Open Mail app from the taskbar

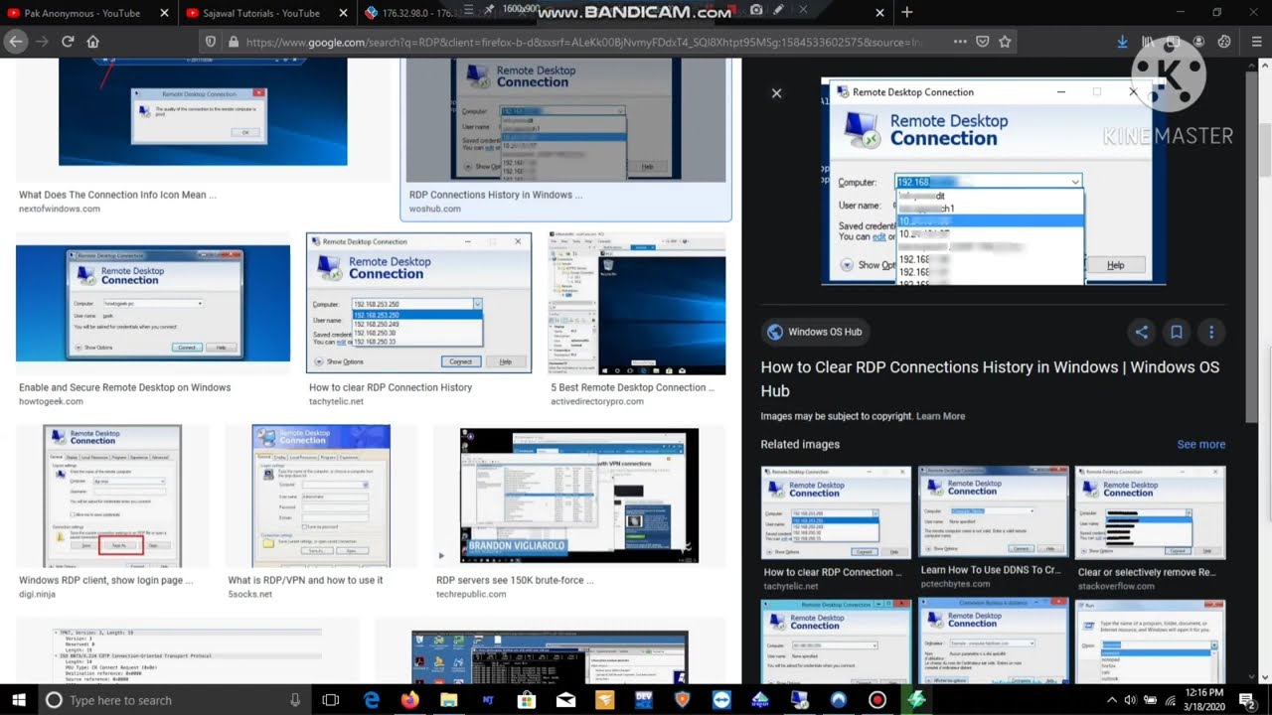[565, 700]
